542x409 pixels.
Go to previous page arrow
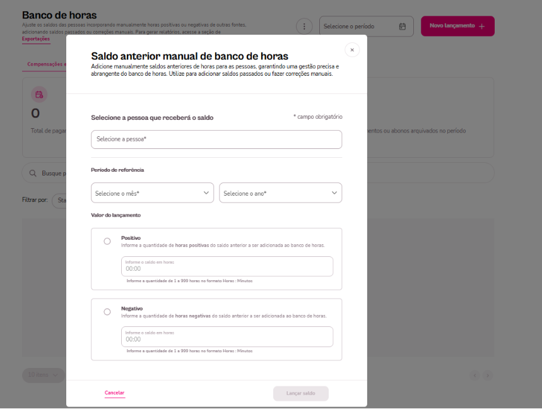[x=474, y=375]
